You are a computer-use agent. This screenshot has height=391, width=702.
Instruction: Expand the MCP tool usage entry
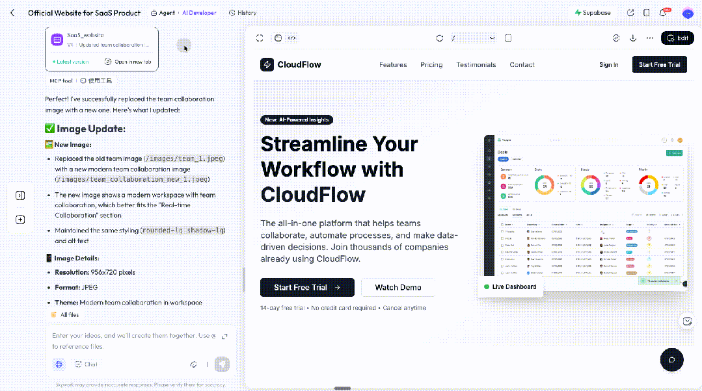tap(81, 81)
